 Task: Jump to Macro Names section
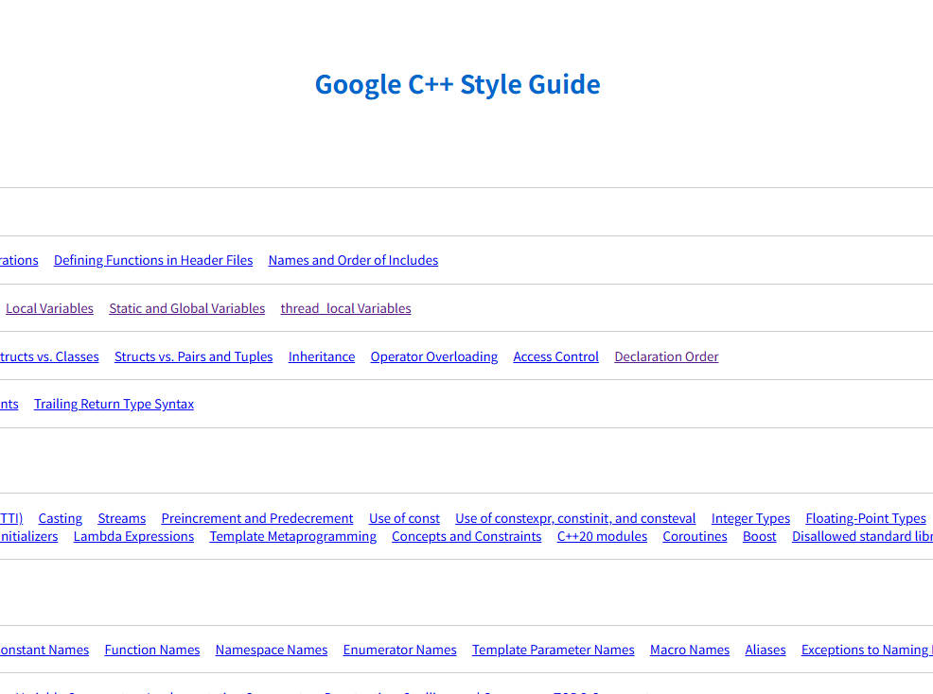(689, 650)
